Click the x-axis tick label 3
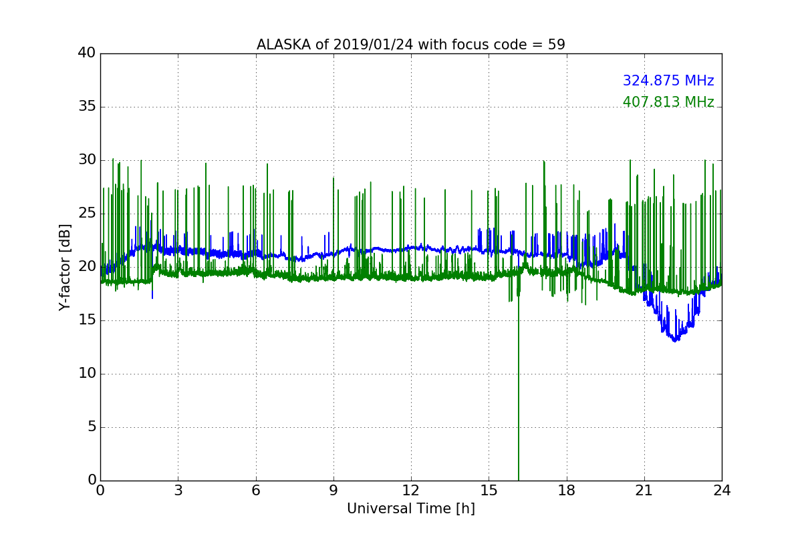802x534 pixels. (x=178, y=491)
